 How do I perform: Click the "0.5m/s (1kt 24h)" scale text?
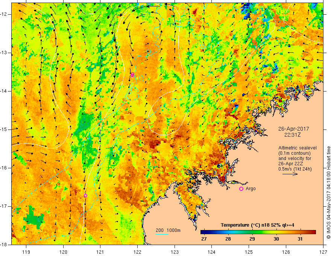click(295, 169)
